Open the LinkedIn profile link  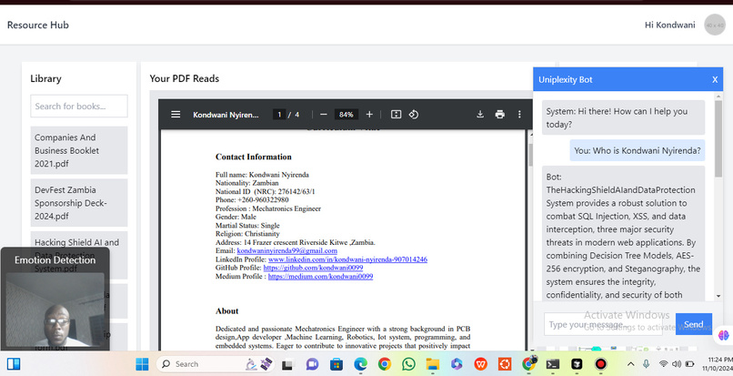[x=347, y=259]
